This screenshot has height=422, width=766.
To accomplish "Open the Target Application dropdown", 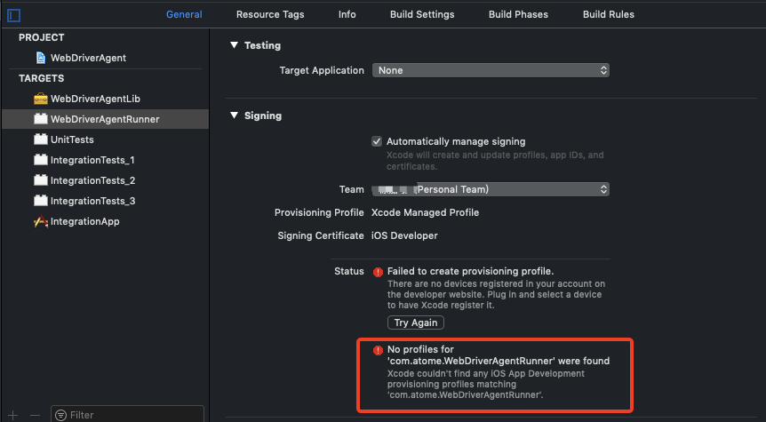I will point(491,70).
